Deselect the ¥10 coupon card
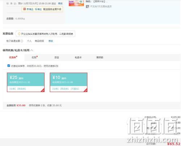 tap(68, 82)
